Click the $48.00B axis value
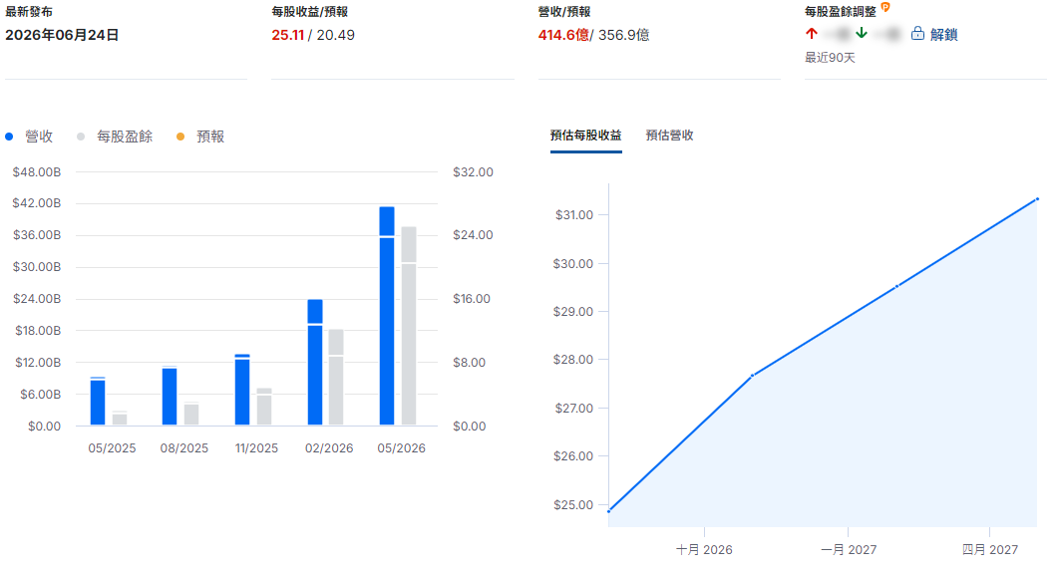 pos(37,171)
